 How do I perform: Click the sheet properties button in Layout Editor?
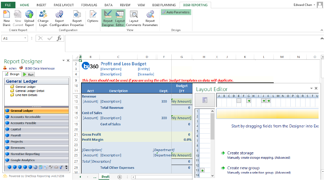pos(205,100)
